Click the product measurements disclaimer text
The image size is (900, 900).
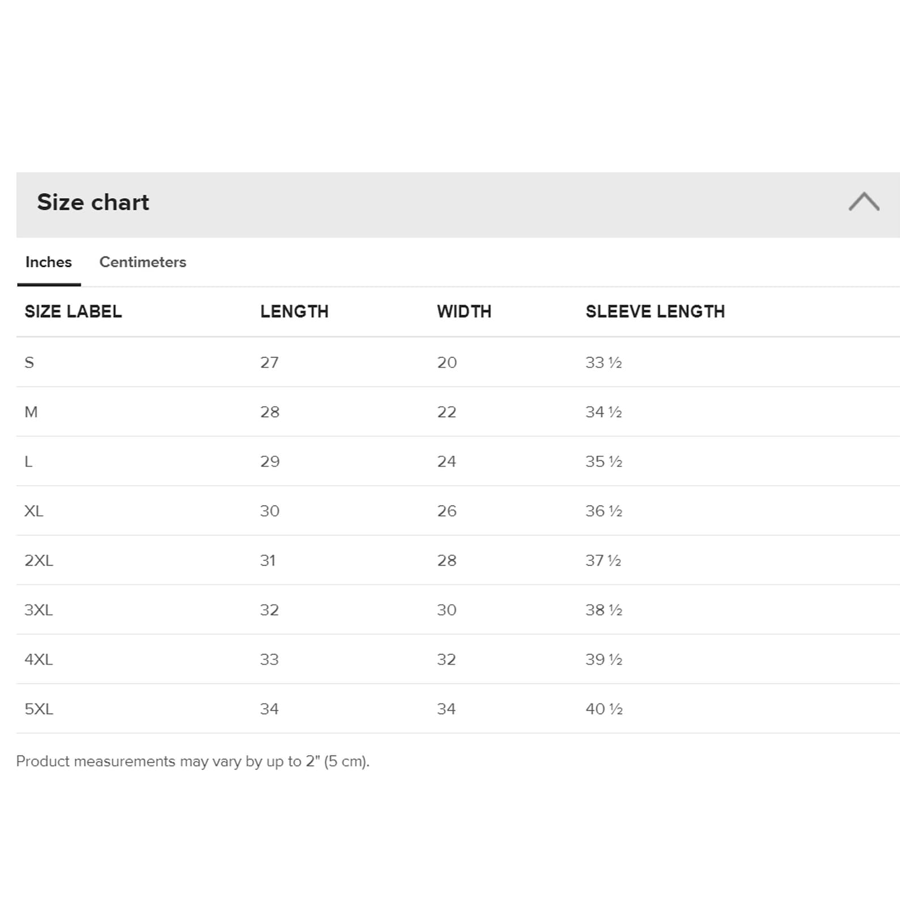(x=193, y=761)
